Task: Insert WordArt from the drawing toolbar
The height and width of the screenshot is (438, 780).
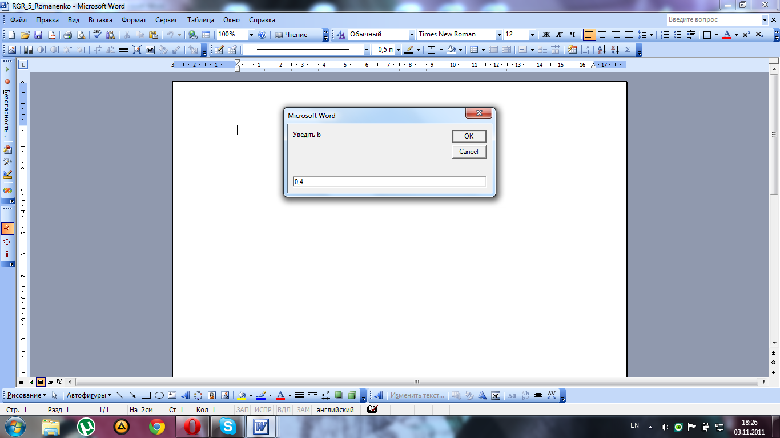Action: point(186,395)
